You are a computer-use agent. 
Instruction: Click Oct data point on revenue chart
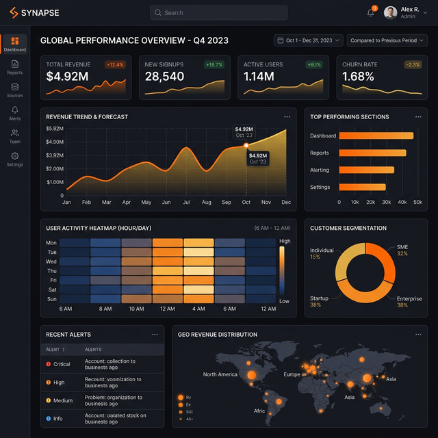[x=246, y=145]
